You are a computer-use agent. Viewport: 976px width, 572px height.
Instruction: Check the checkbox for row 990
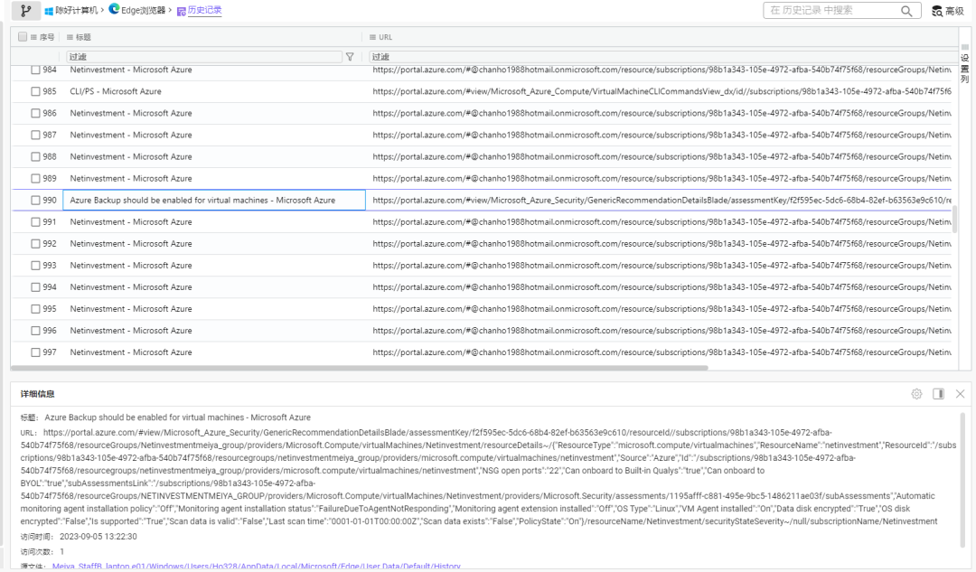tap(35, 201)
